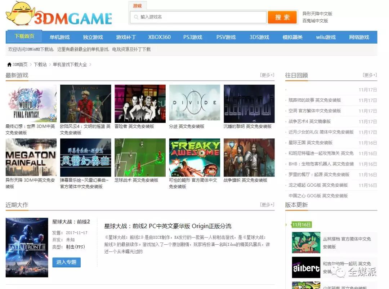Click the 3DMGAME duck logo
This screenshot has width=389, height=289.
point(59,14)
